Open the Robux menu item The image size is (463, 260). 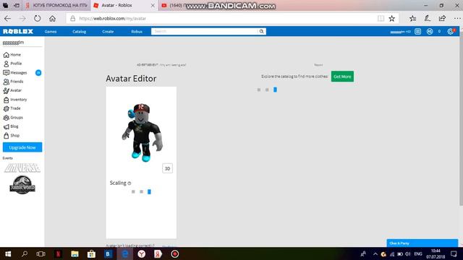click(x=137, y=32)
